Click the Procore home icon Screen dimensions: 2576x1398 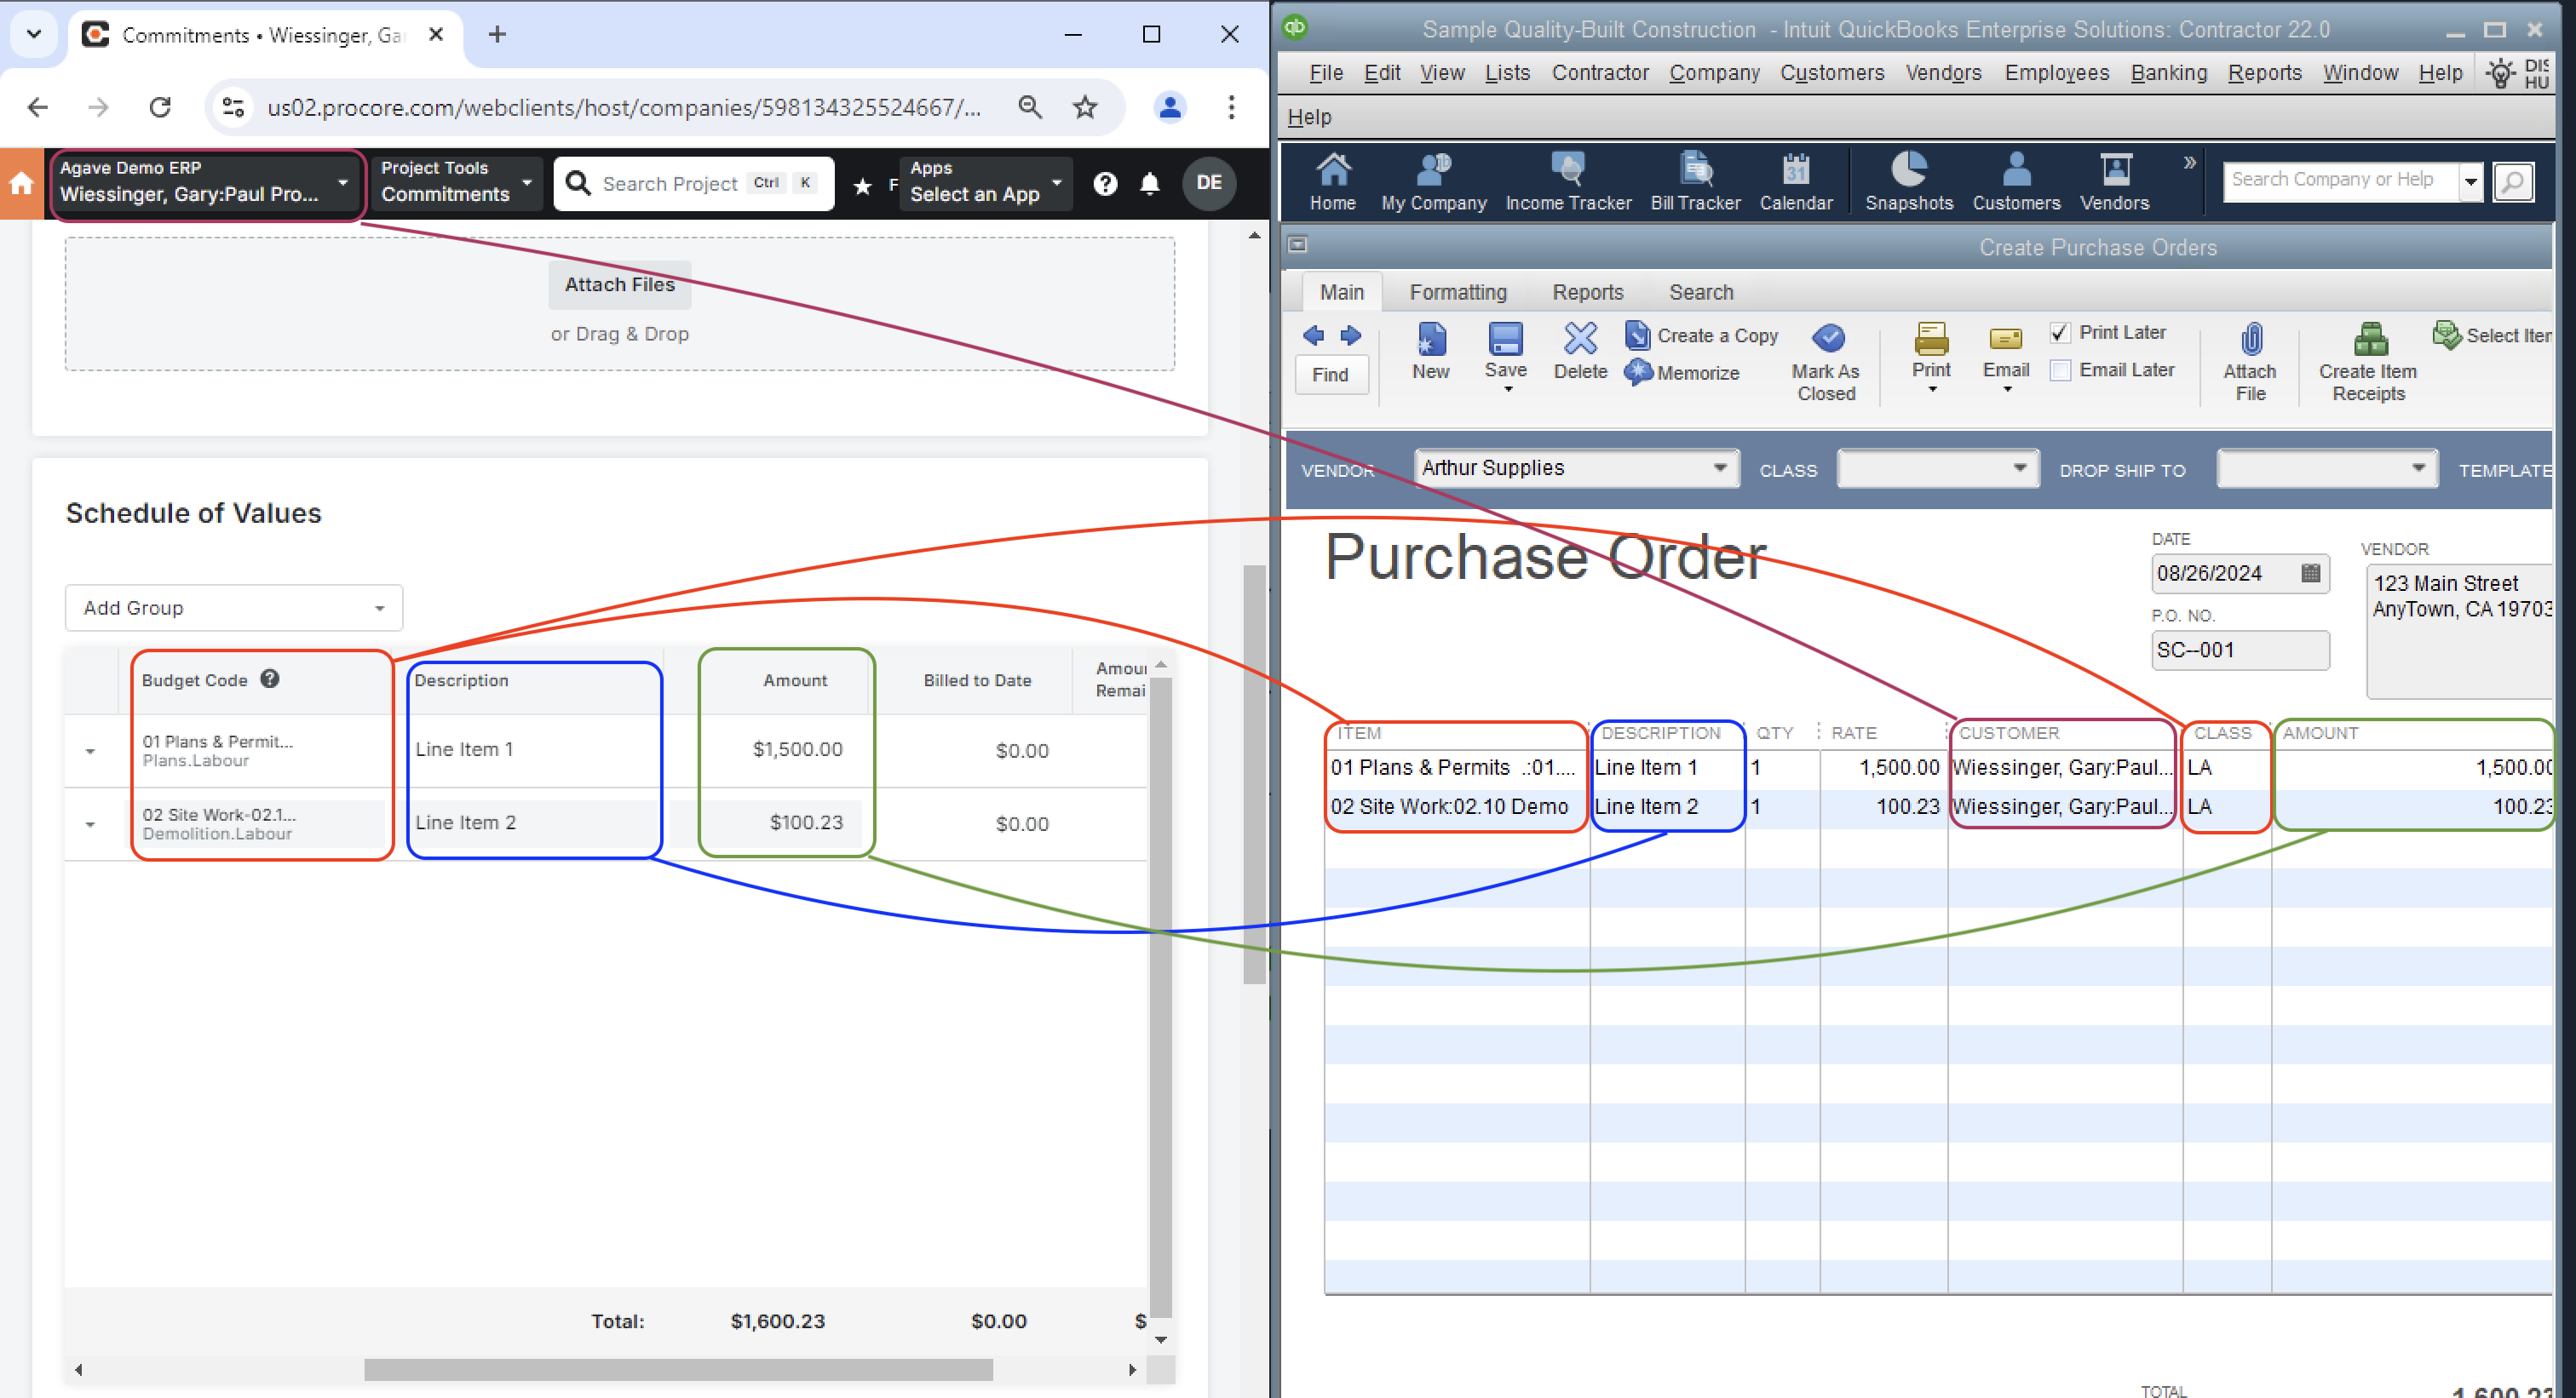pyautogui.click(x=21, y=184)
